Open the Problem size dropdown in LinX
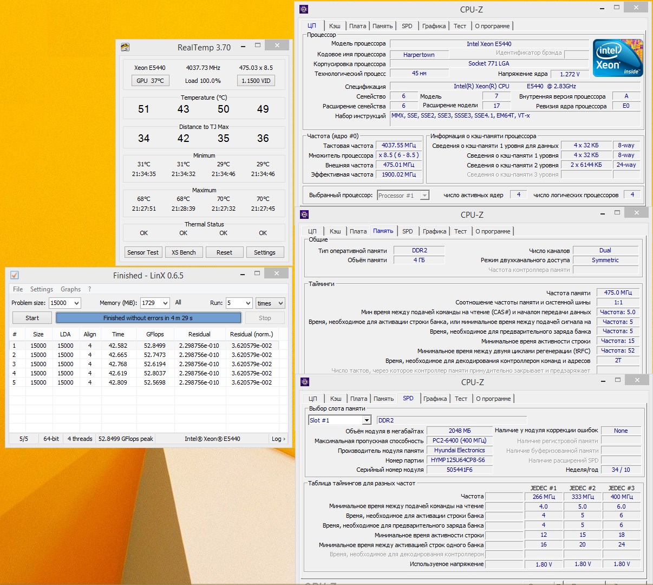 click(76, 303)
